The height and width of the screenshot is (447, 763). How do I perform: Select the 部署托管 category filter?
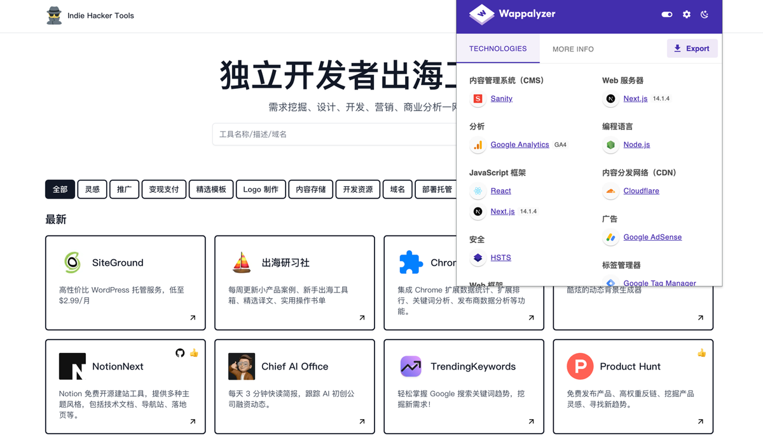437,189
